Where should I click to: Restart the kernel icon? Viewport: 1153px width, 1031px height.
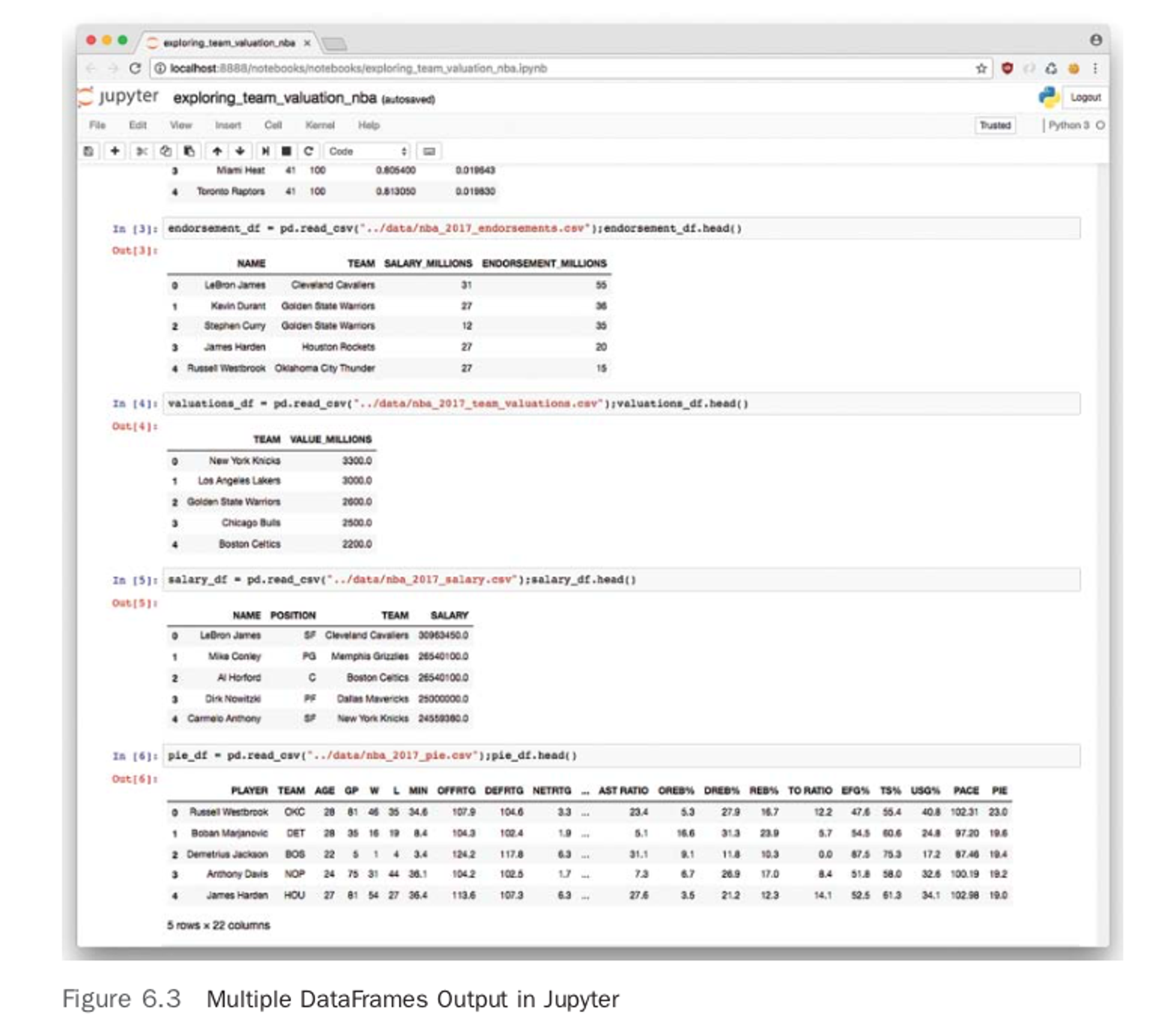(x=309, y=151)
